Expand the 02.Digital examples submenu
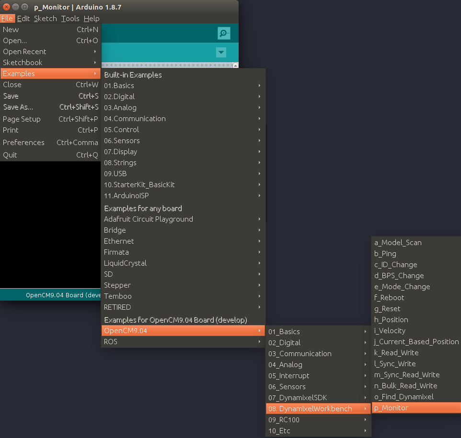The width and height of the screenshot is (461, 438). [x=183, y=97]
